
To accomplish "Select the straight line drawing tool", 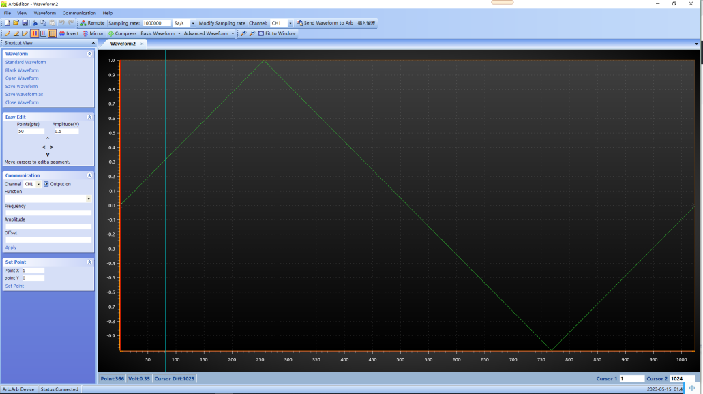I will [16, 33].
